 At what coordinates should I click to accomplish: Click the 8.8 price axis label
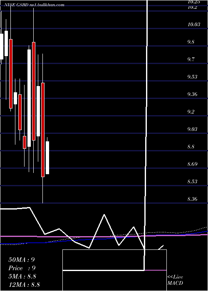191,146
